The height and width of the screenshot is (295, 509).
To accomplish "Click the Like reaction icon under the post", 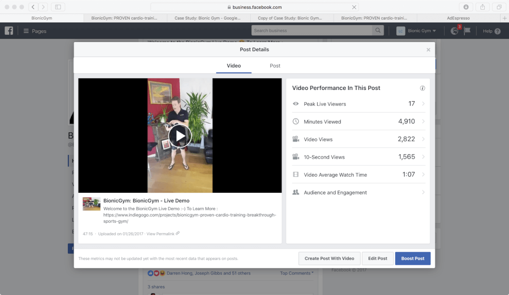I will pos(150,273).
